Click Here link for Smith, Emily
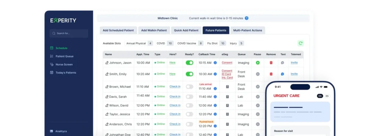The height and width of the screenshot is (136, 377). (172, 74)
